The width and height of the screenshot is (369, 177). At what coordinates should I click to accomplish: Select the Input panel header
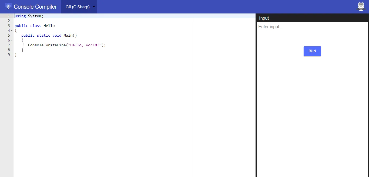click(x=264, y=18)
